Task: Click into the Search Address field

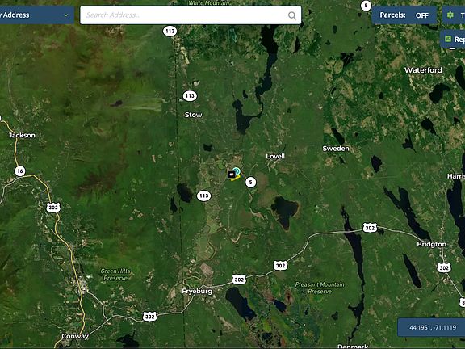Action: (x=191, y=15)
